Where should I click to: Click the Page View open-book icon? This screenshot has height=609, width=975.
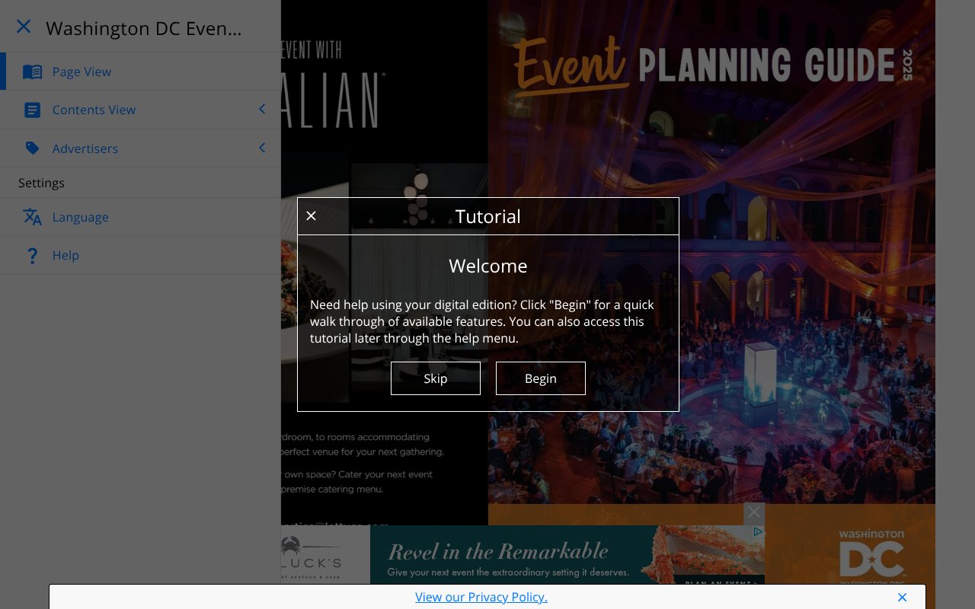tap(32, 72)
